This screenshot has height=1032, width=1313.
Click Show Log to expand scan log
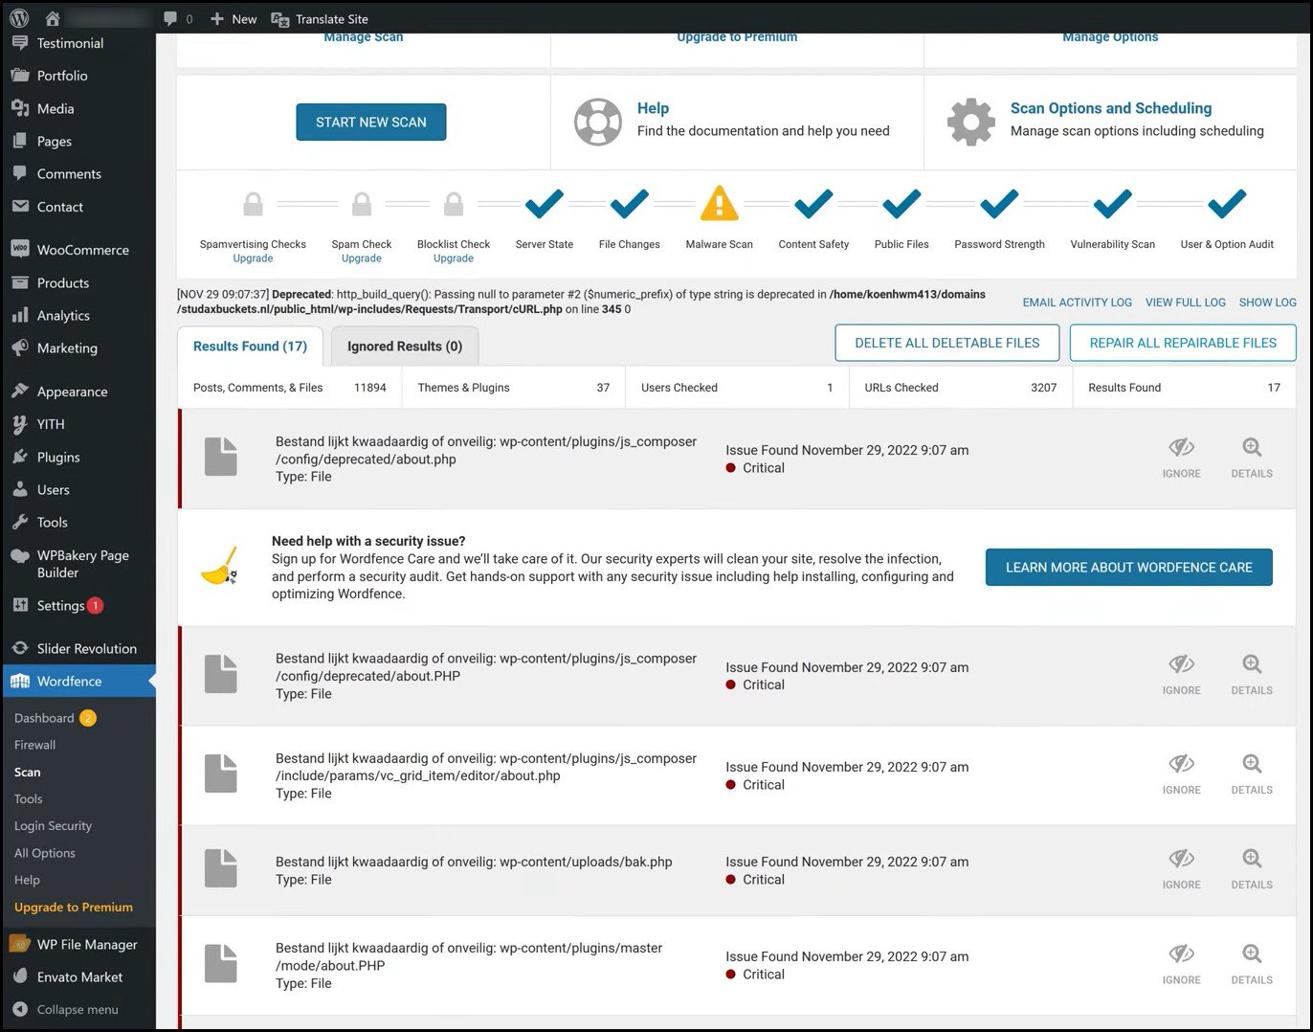(1267, 303)
